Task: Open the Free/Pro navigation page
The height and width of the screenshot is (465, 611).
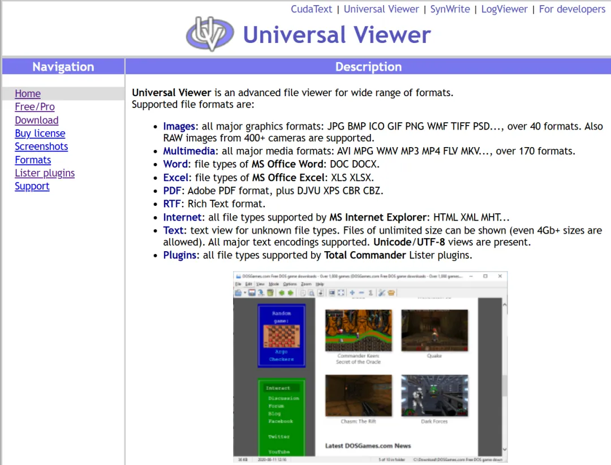Action: pos(35,107)
